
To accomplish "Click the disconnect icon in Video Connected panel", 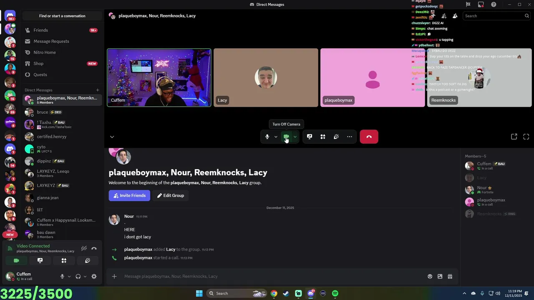I will (x=94, y=248).
